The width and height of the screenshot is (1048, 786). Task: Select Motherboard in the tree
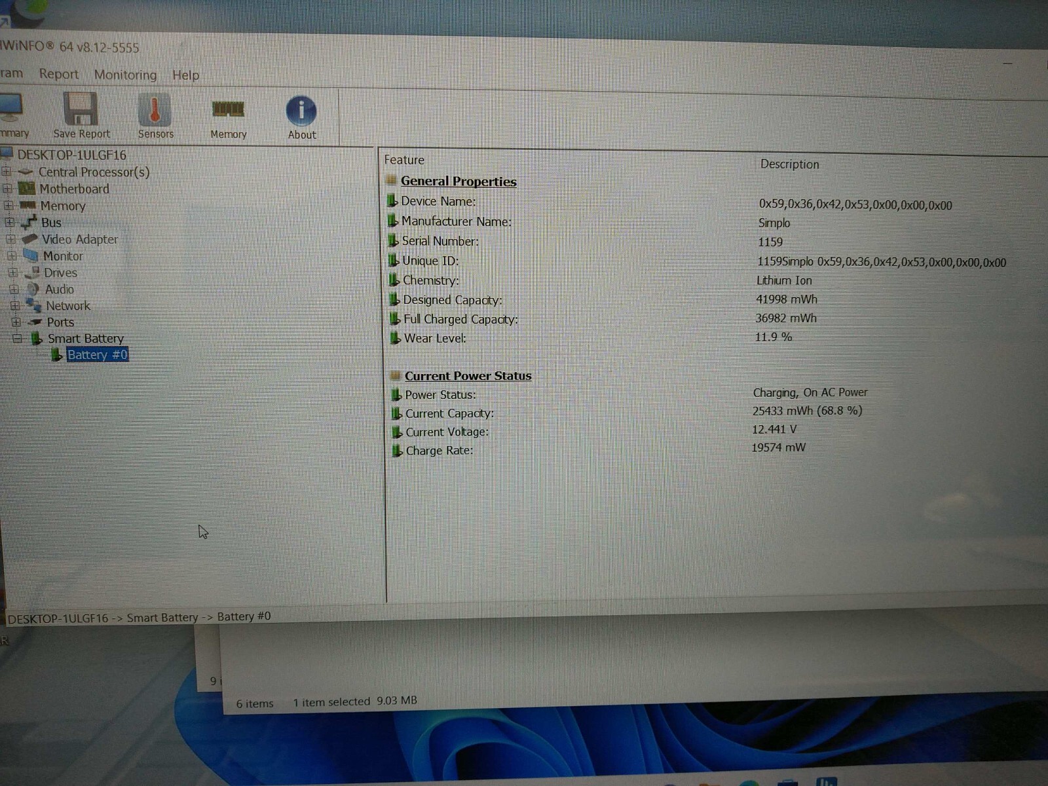point(74,189)
